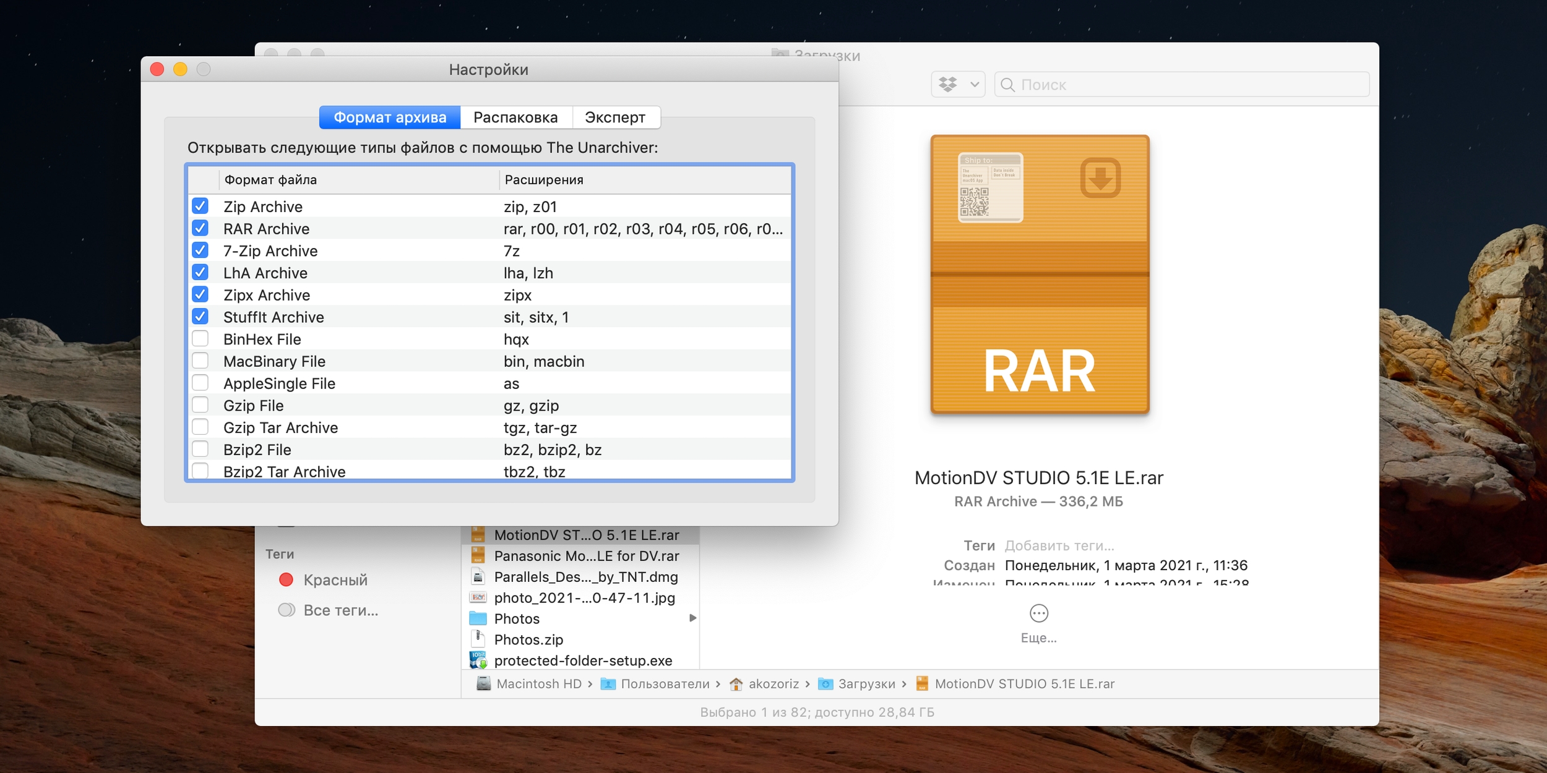Enable the BinHex File checkbox
This screenshot has width=1547, height=773.
[x=200, y=339]
